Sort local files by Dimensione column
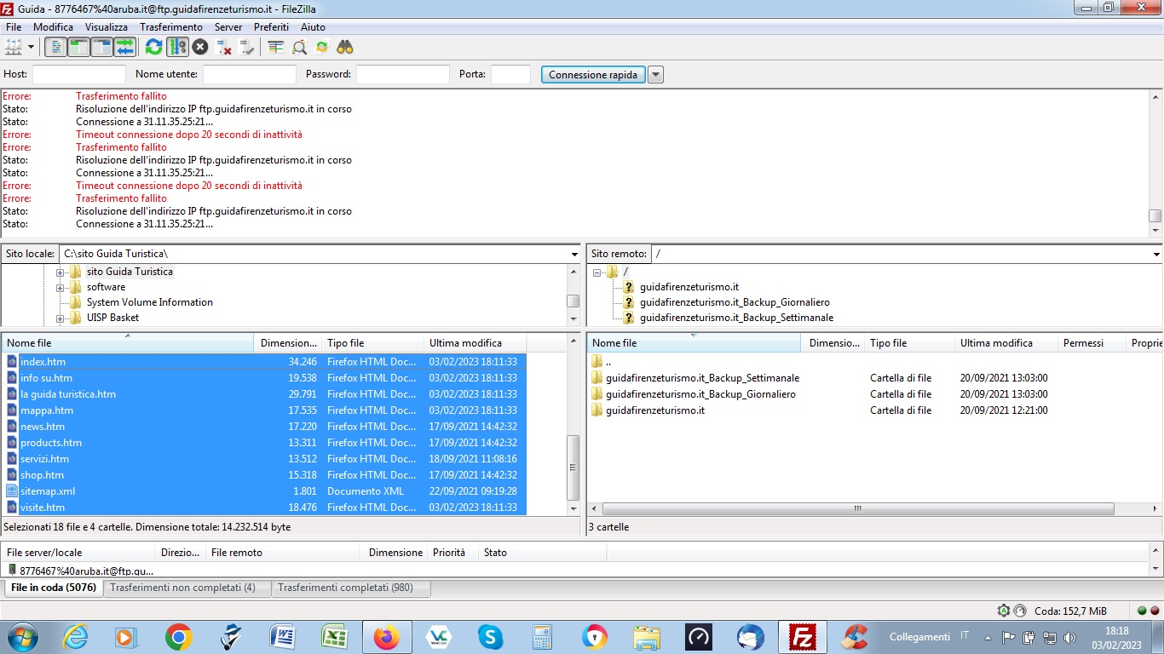Viewport: 1164px width, 654px height. (288, 343)
